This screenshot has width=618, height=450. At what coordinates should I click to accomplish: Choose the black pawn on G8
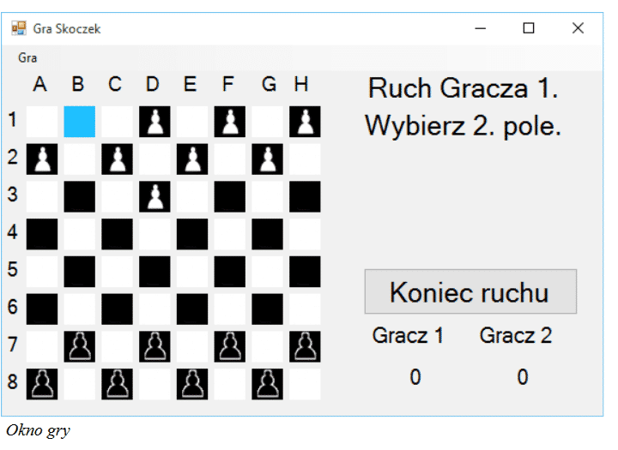(267, 384)
